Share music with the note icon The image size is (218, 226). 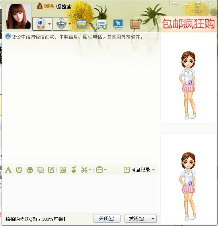[74, 169]
